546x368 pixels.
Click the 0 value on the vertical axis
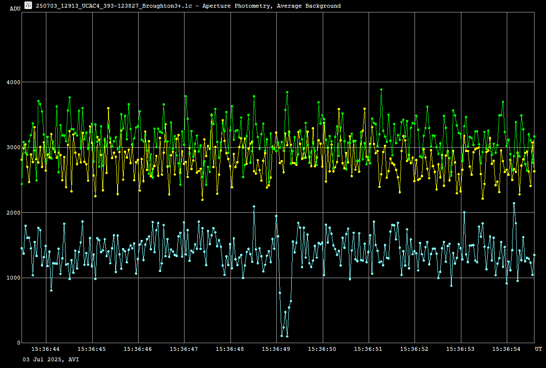tap(19, 343)
